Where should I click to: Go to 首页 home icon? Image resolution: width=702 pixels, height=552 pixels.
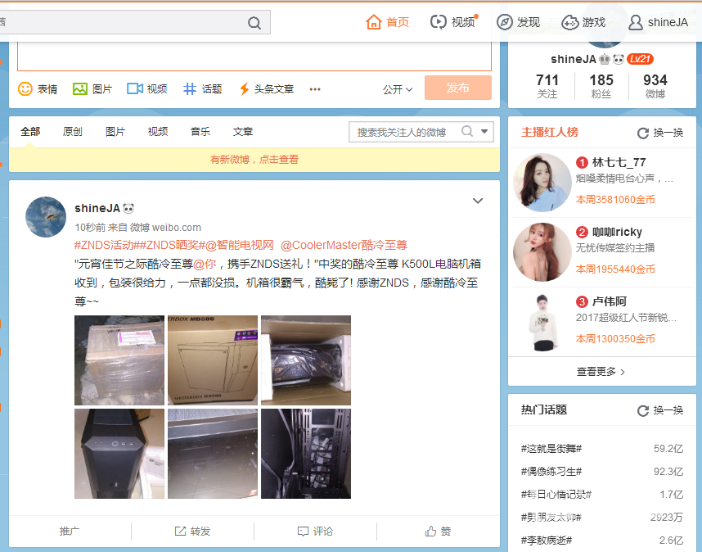pos(373,22)
